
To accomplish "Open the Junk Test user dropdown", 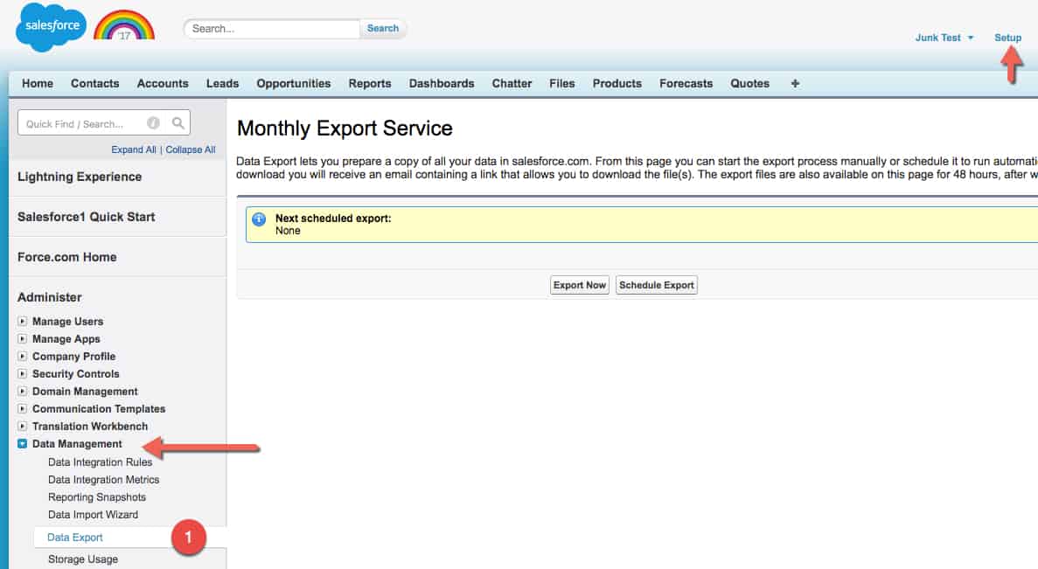I will tap(944, 38).
